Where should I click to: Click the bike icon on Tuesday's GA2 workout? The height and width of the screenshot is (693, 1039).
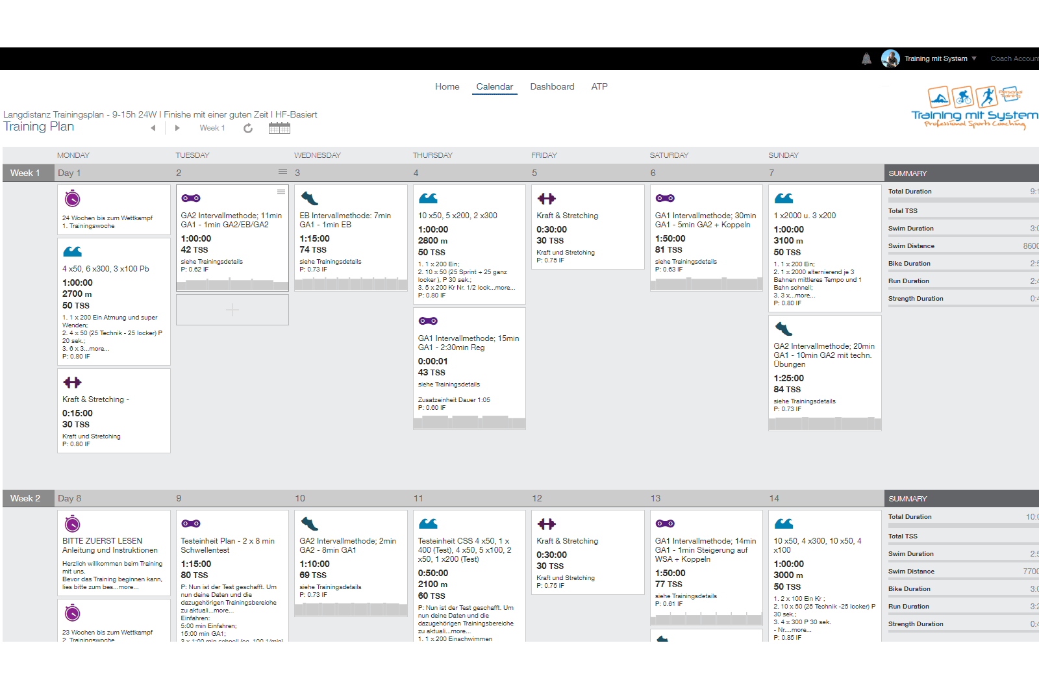[x=191, y=199]
